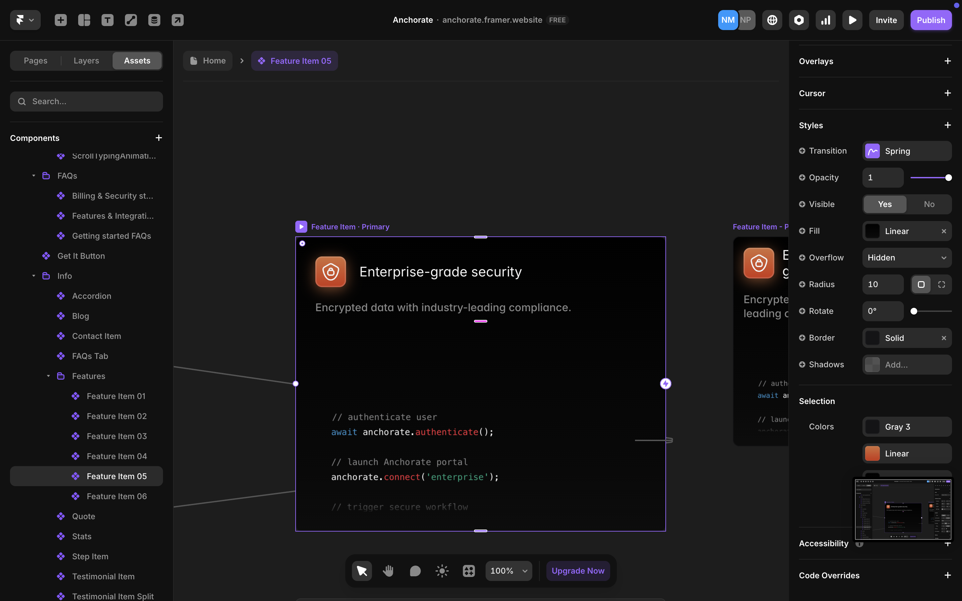
Task: Open the CMS database icon
Action: pyautogui.click(x=154, y=20)
